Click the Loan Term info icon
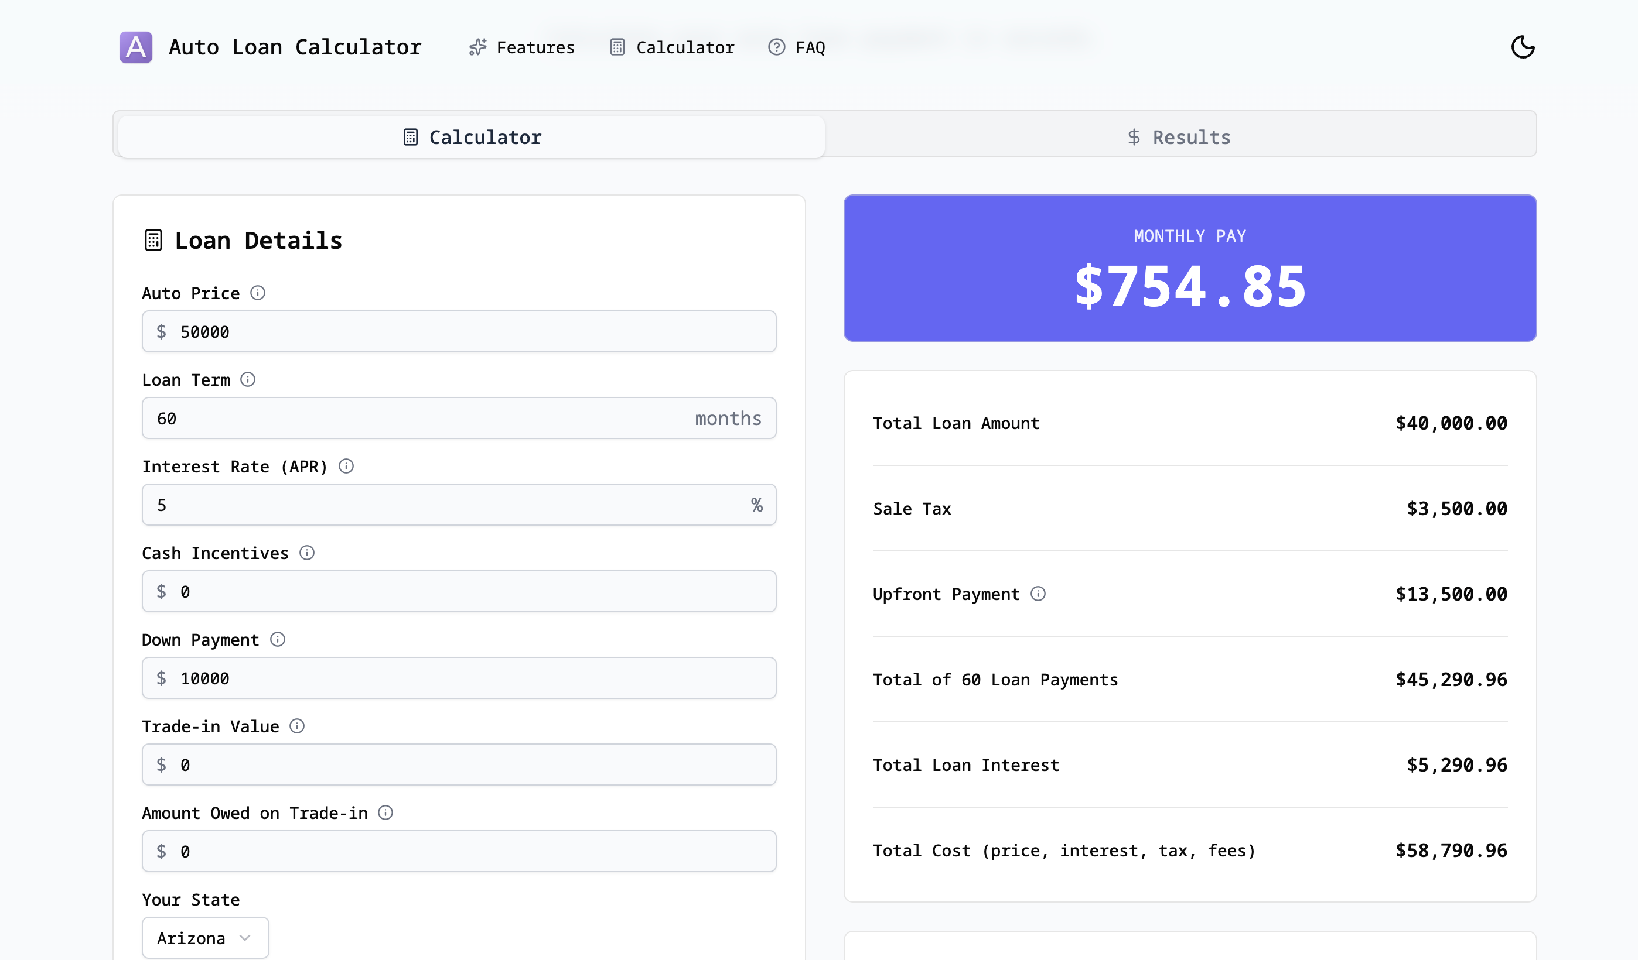Image resolution: width=1638 pixels, height=960 pixels. point(248,379)
